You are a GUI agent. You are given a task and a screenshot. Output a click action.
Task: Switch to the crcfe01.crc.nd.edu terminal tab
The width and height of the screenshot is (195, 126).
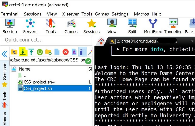143,41
